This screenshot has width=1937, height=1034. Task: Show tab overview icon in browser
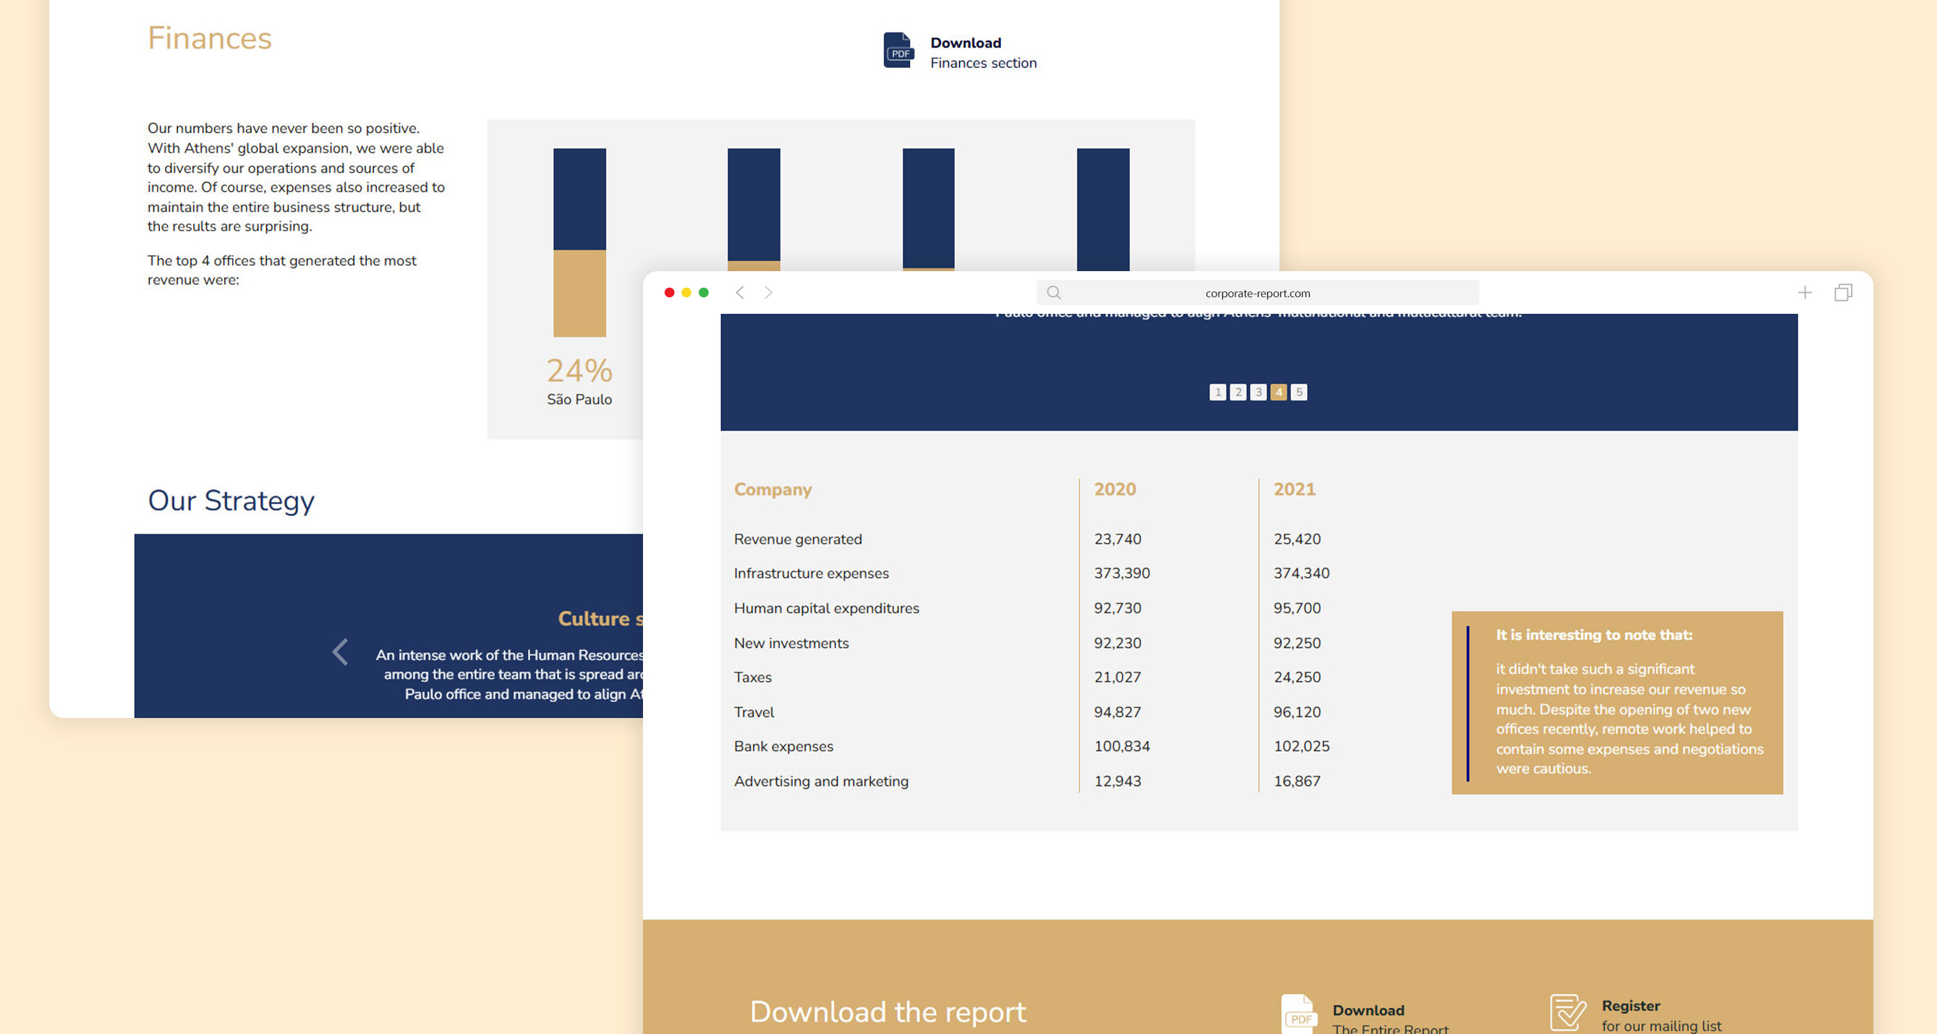tap(1843, 292)
